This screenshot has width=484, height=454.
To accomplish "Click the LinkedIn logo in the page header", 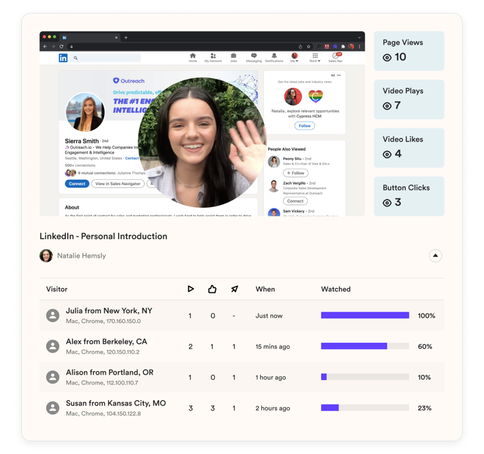I will click(x=63, y=58).
